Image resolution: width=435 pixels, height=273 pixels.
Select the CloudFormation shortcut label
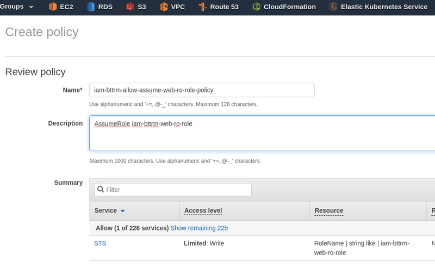tap(290, 7)
